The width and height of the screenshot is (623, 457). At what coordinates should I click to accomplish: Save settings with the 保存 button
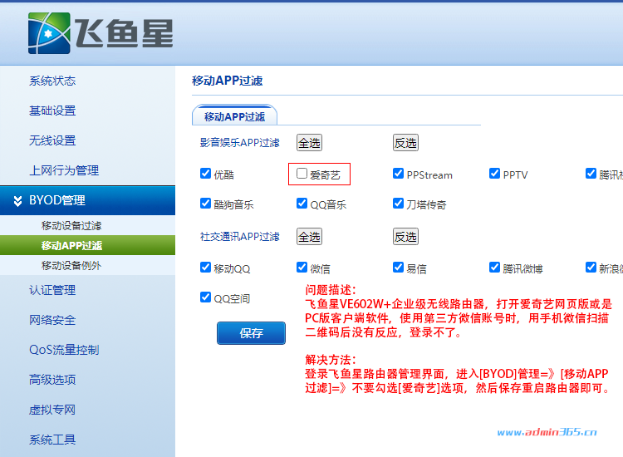tap(251, 333)
